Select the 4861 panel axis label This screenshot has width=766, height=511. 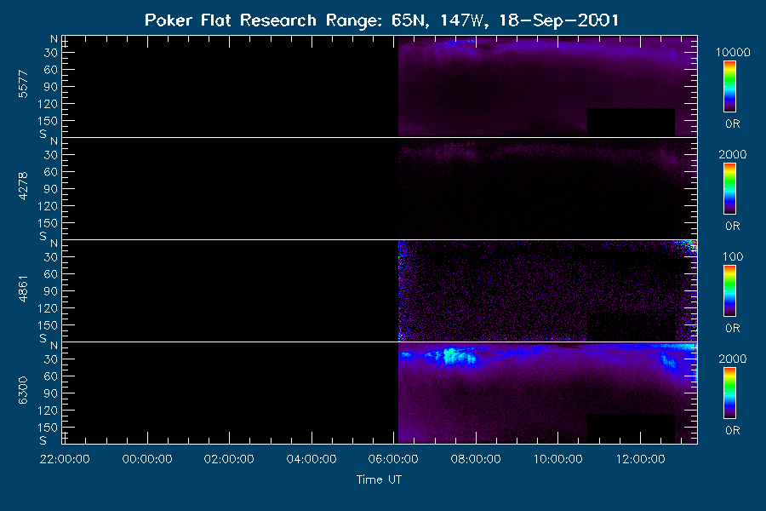(x=23, y=289)
